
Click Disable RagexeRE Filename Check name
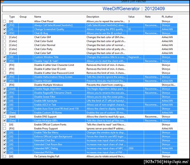pyautogui.click(x=53, y=93)
